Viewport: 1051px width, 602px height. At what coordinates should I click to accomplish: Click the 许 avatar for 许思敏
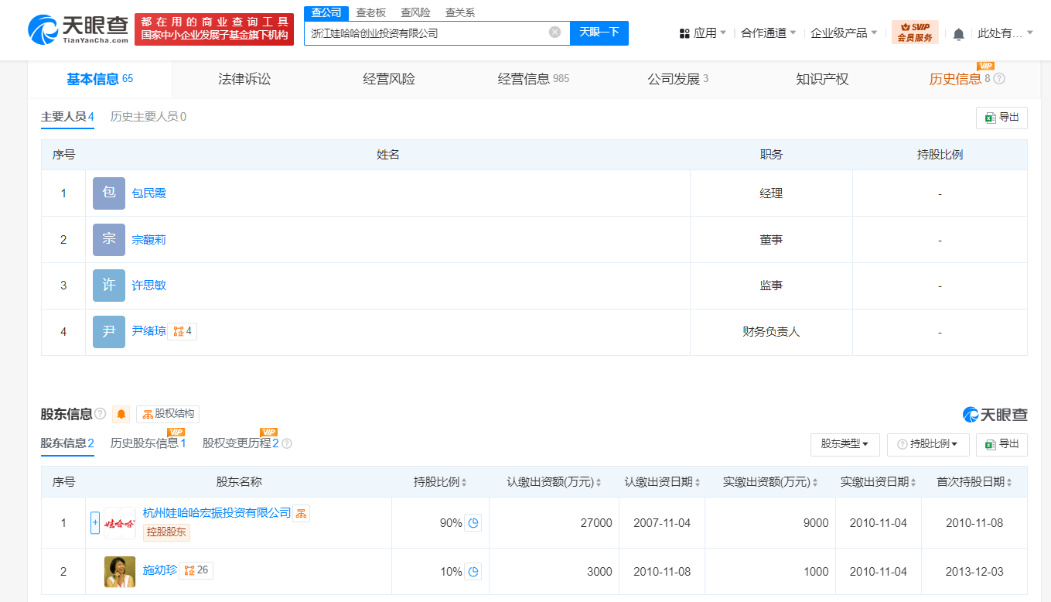pyautogui.click(x=109, y=286)
